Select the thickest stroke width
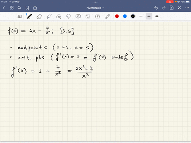Screen dimensions: 191x143 click(x=157, y=16)
